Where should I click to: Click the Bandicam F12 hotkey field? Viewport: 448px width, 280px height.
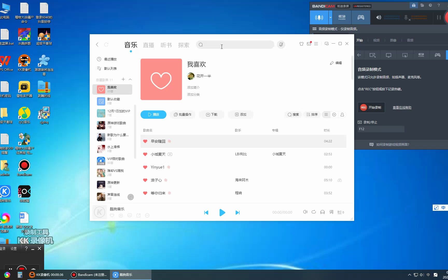coord(381,129)
